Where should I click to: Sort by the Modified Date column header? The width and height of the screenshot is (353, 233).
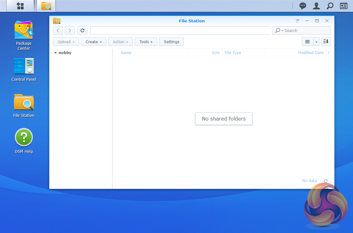pos(310,53)
